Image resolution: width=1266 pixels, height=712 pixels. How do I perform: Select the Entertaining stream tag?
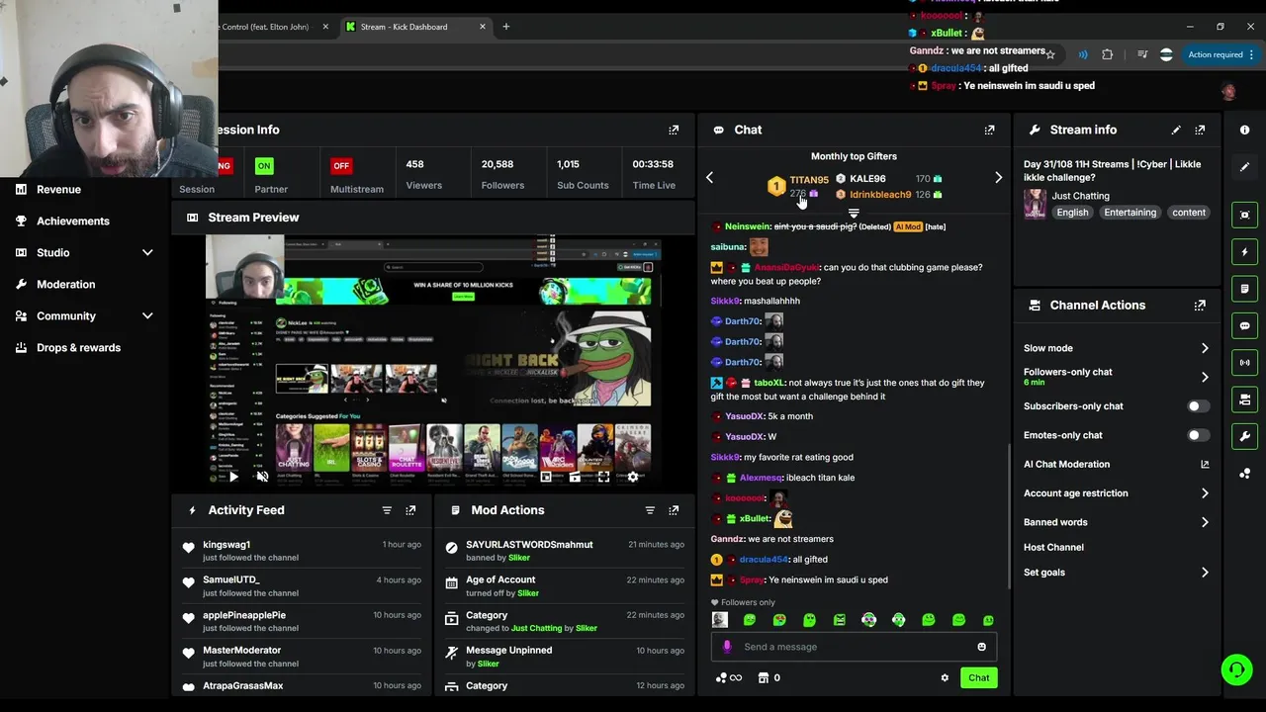point(1130,213)
